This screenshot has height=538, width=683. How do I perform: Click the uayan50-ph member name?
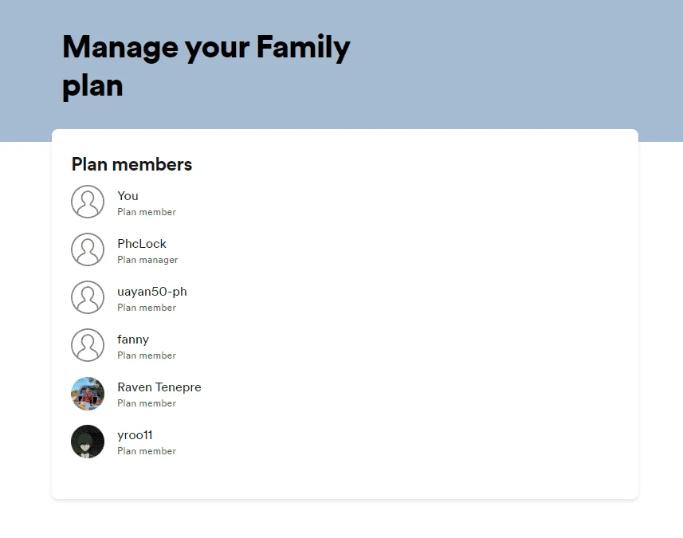(x=152, y=292)
